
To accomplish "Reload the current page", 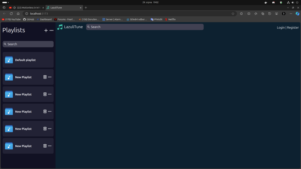I will (11, 14).
